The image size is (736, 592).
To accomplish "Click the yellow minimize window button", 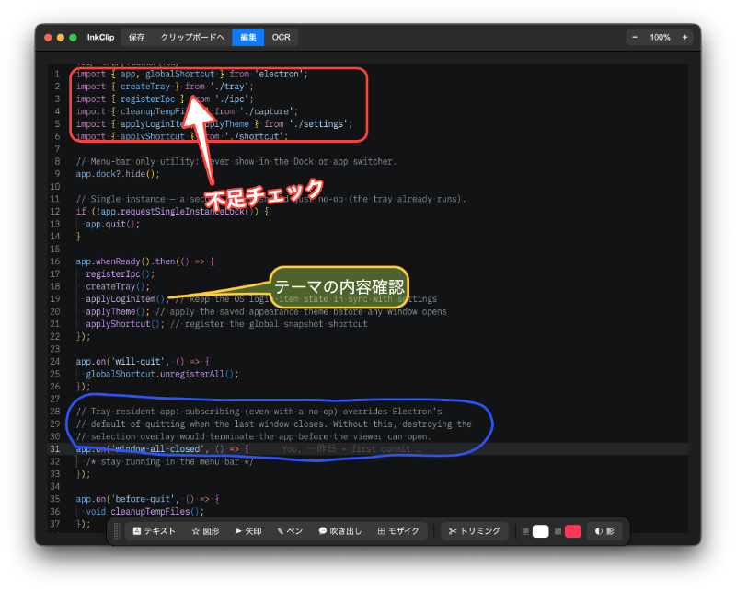I will point(60,38).
